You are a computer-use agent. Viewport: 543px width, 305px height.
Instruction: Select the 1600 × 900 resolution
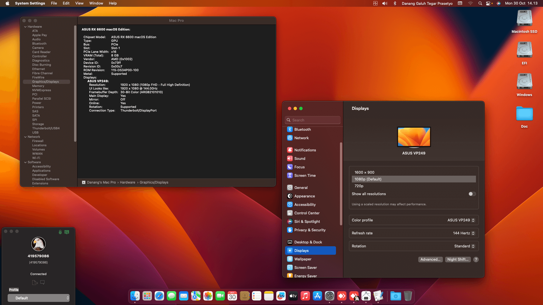pos(414,172)
